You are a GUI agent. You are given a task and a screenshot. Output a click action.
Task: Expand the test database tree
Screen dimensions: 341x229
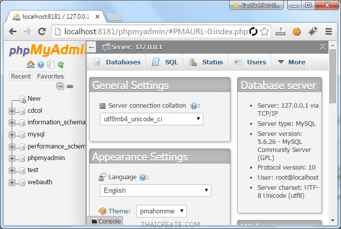click(x=12, y=171)
